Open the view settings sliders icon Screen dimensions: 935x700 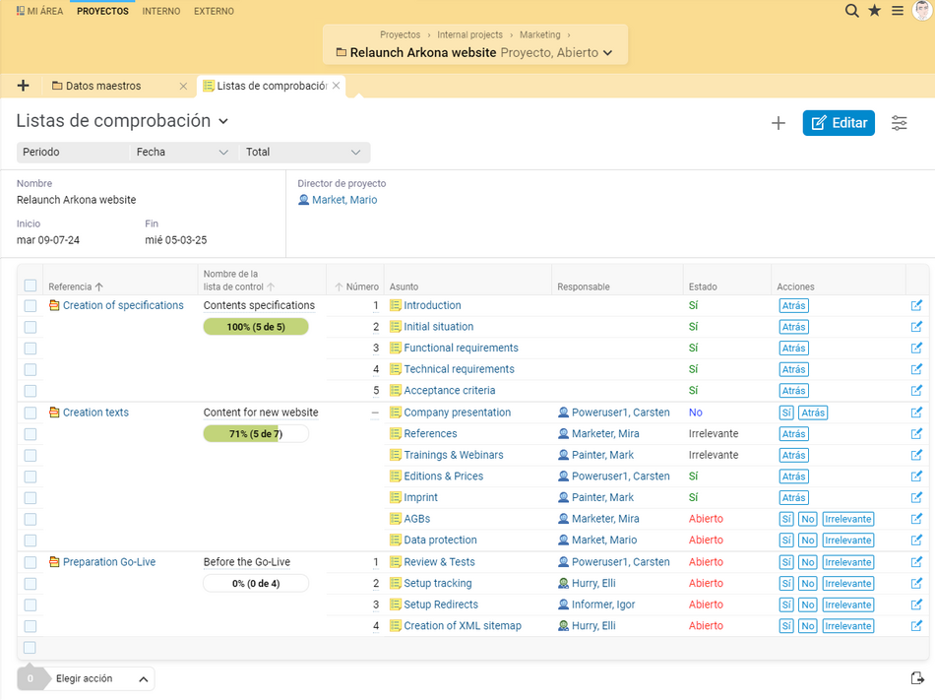pos(899,123)
